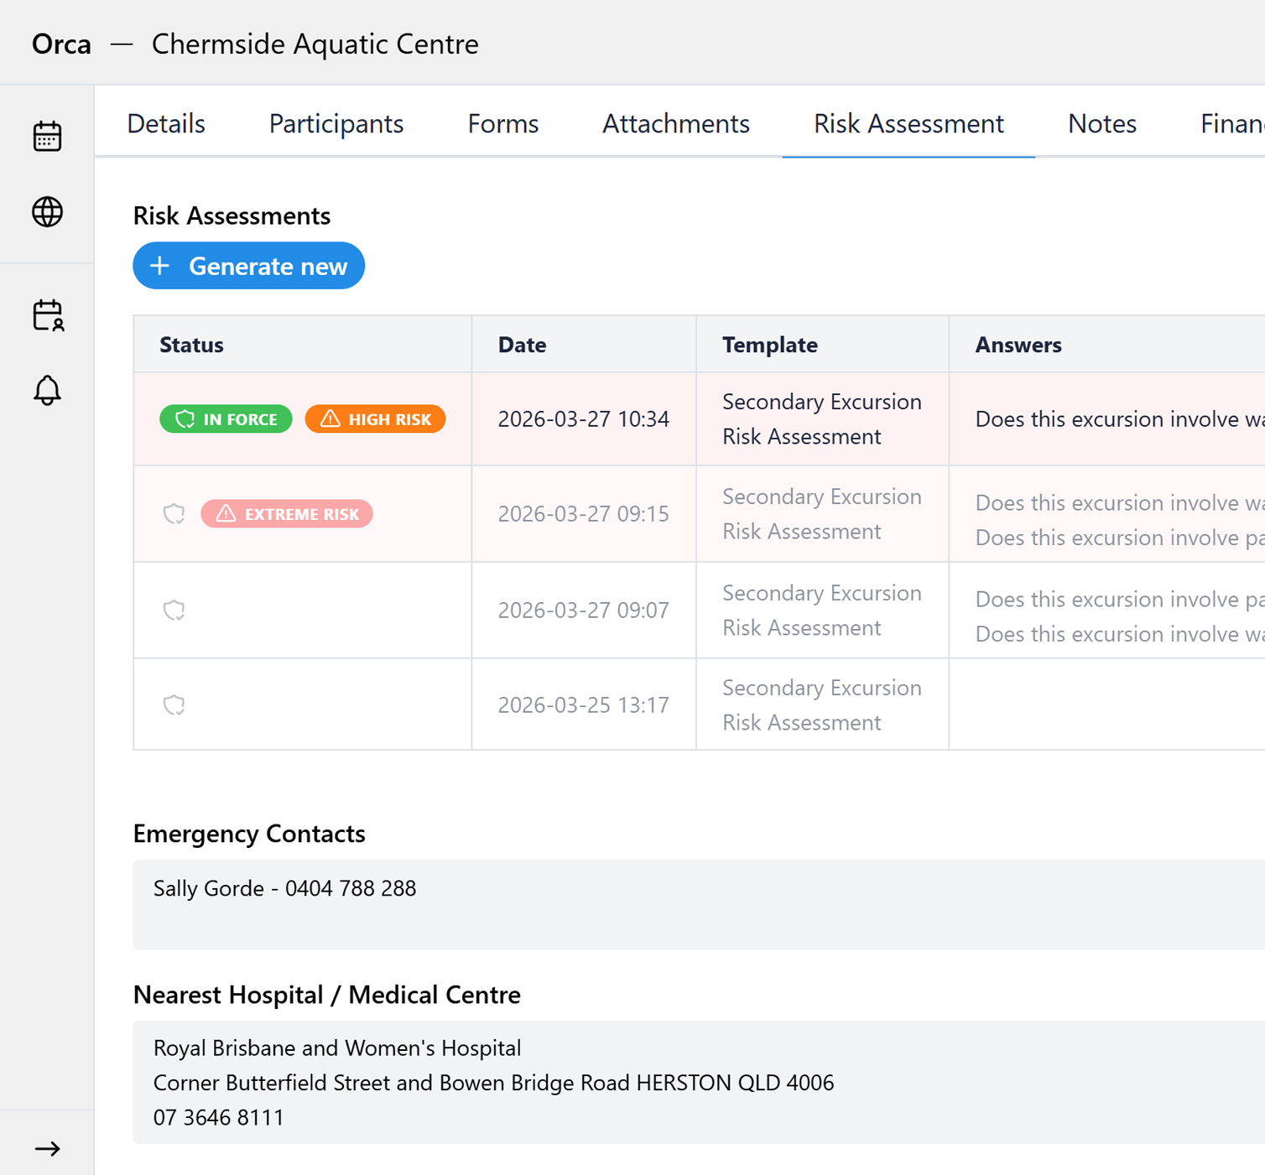Click the plus icon inside Generate new

click(x=160, y=265)
